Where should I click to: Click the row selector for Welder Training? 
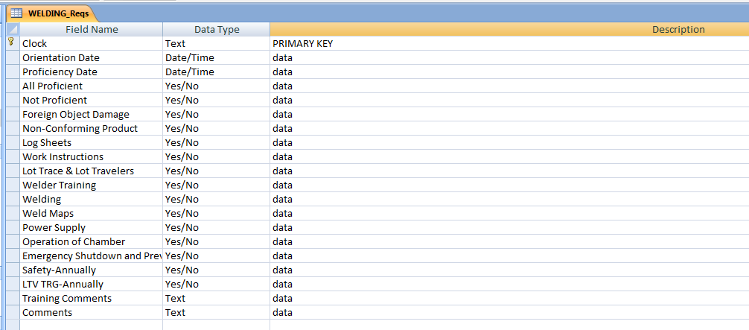click(12, 185)
